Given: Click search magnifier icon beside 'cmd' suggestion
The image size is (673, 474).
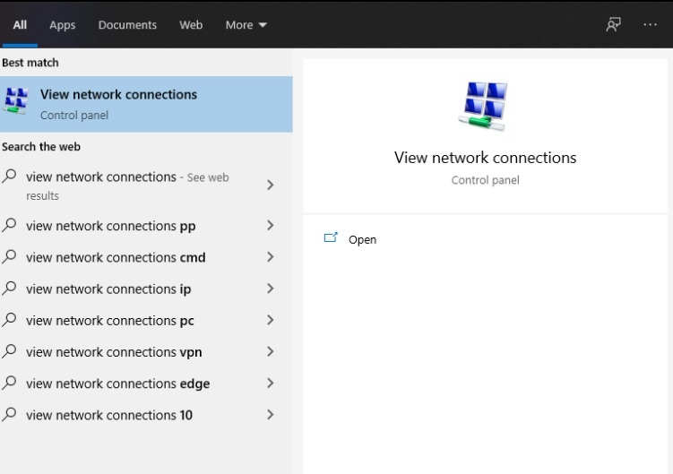Looking at the screenshot, I should pyautogui.click(x=9, y=256).
